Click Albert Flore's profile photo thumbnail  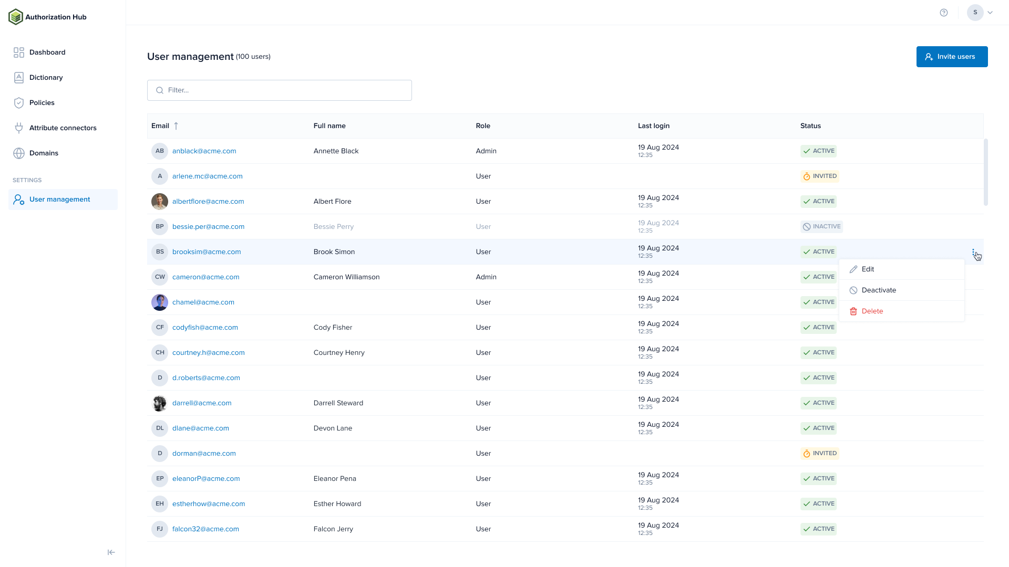pyautogui.click(x=160, y=202)
